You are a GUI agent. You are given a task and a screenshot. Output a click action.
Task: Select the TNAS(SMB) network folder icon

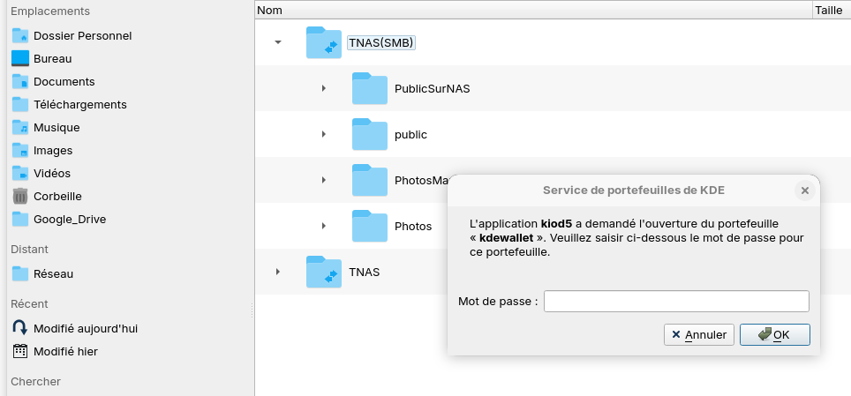[x=324, y=43]
